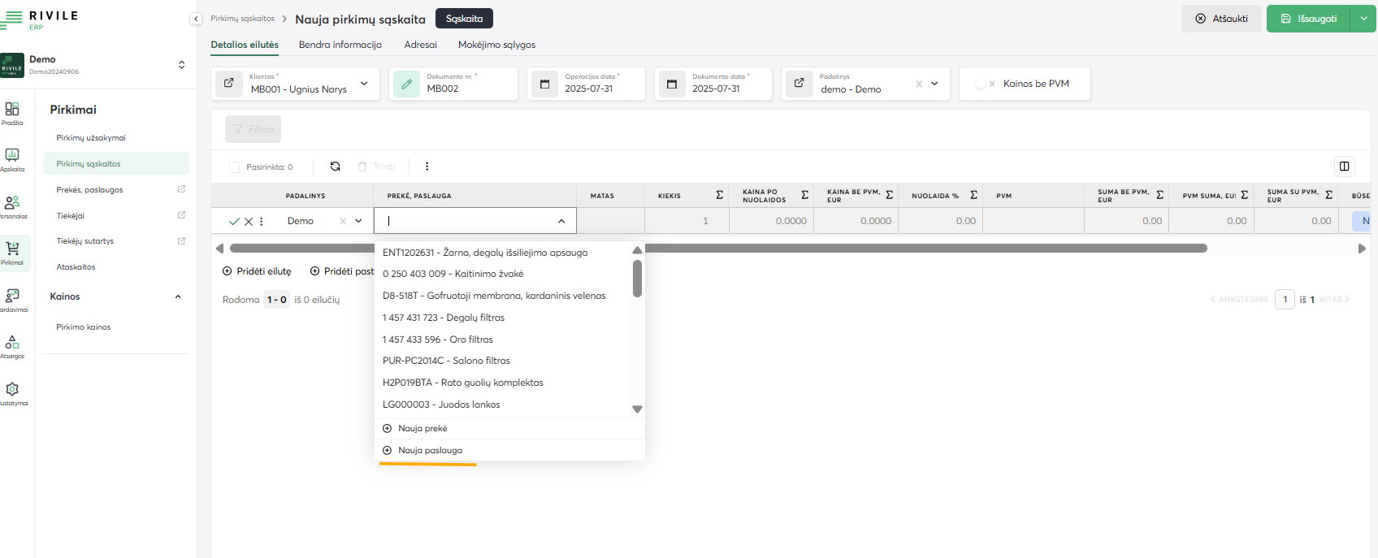1378x558 pixels.
Task: Select Nauja paslauga at list bottom
Action: 430,450
